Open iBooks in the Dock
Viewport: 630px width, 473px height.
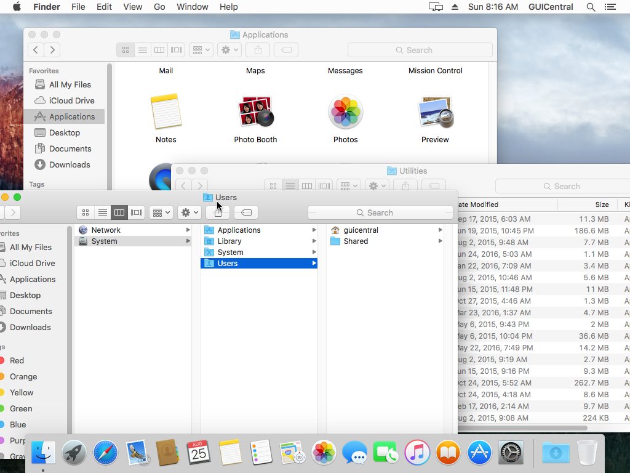point(448,453)
